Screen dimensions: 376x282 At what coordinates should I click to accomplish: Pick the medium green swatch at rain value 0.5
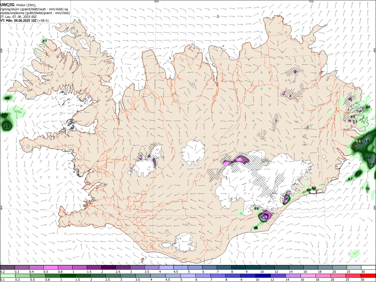(x=38, y=276)
